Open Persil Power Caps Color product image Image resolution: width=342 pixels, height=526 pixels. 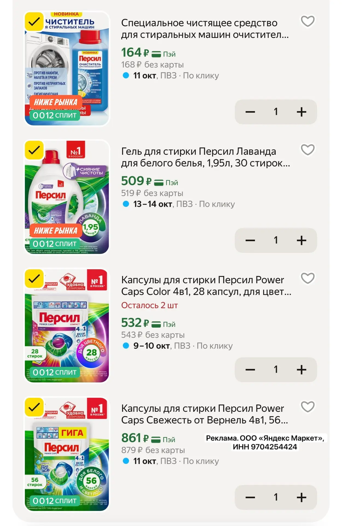point(67,326)
